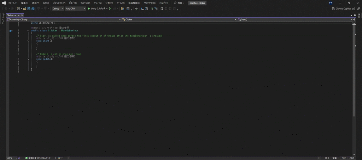This screenshot has width=362, height=160.
Task: Click the Undo arrow icon
Action: pos(39,8)
